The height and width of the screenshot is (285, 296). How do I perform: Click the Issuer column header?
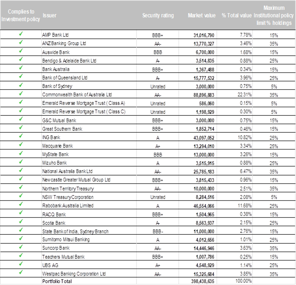point(49,16)
